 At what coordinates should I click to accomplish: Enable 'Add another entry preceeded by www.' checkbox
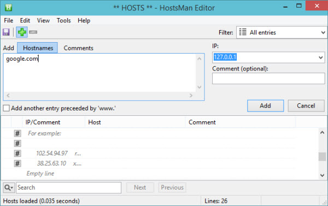(x=6, y=108)
